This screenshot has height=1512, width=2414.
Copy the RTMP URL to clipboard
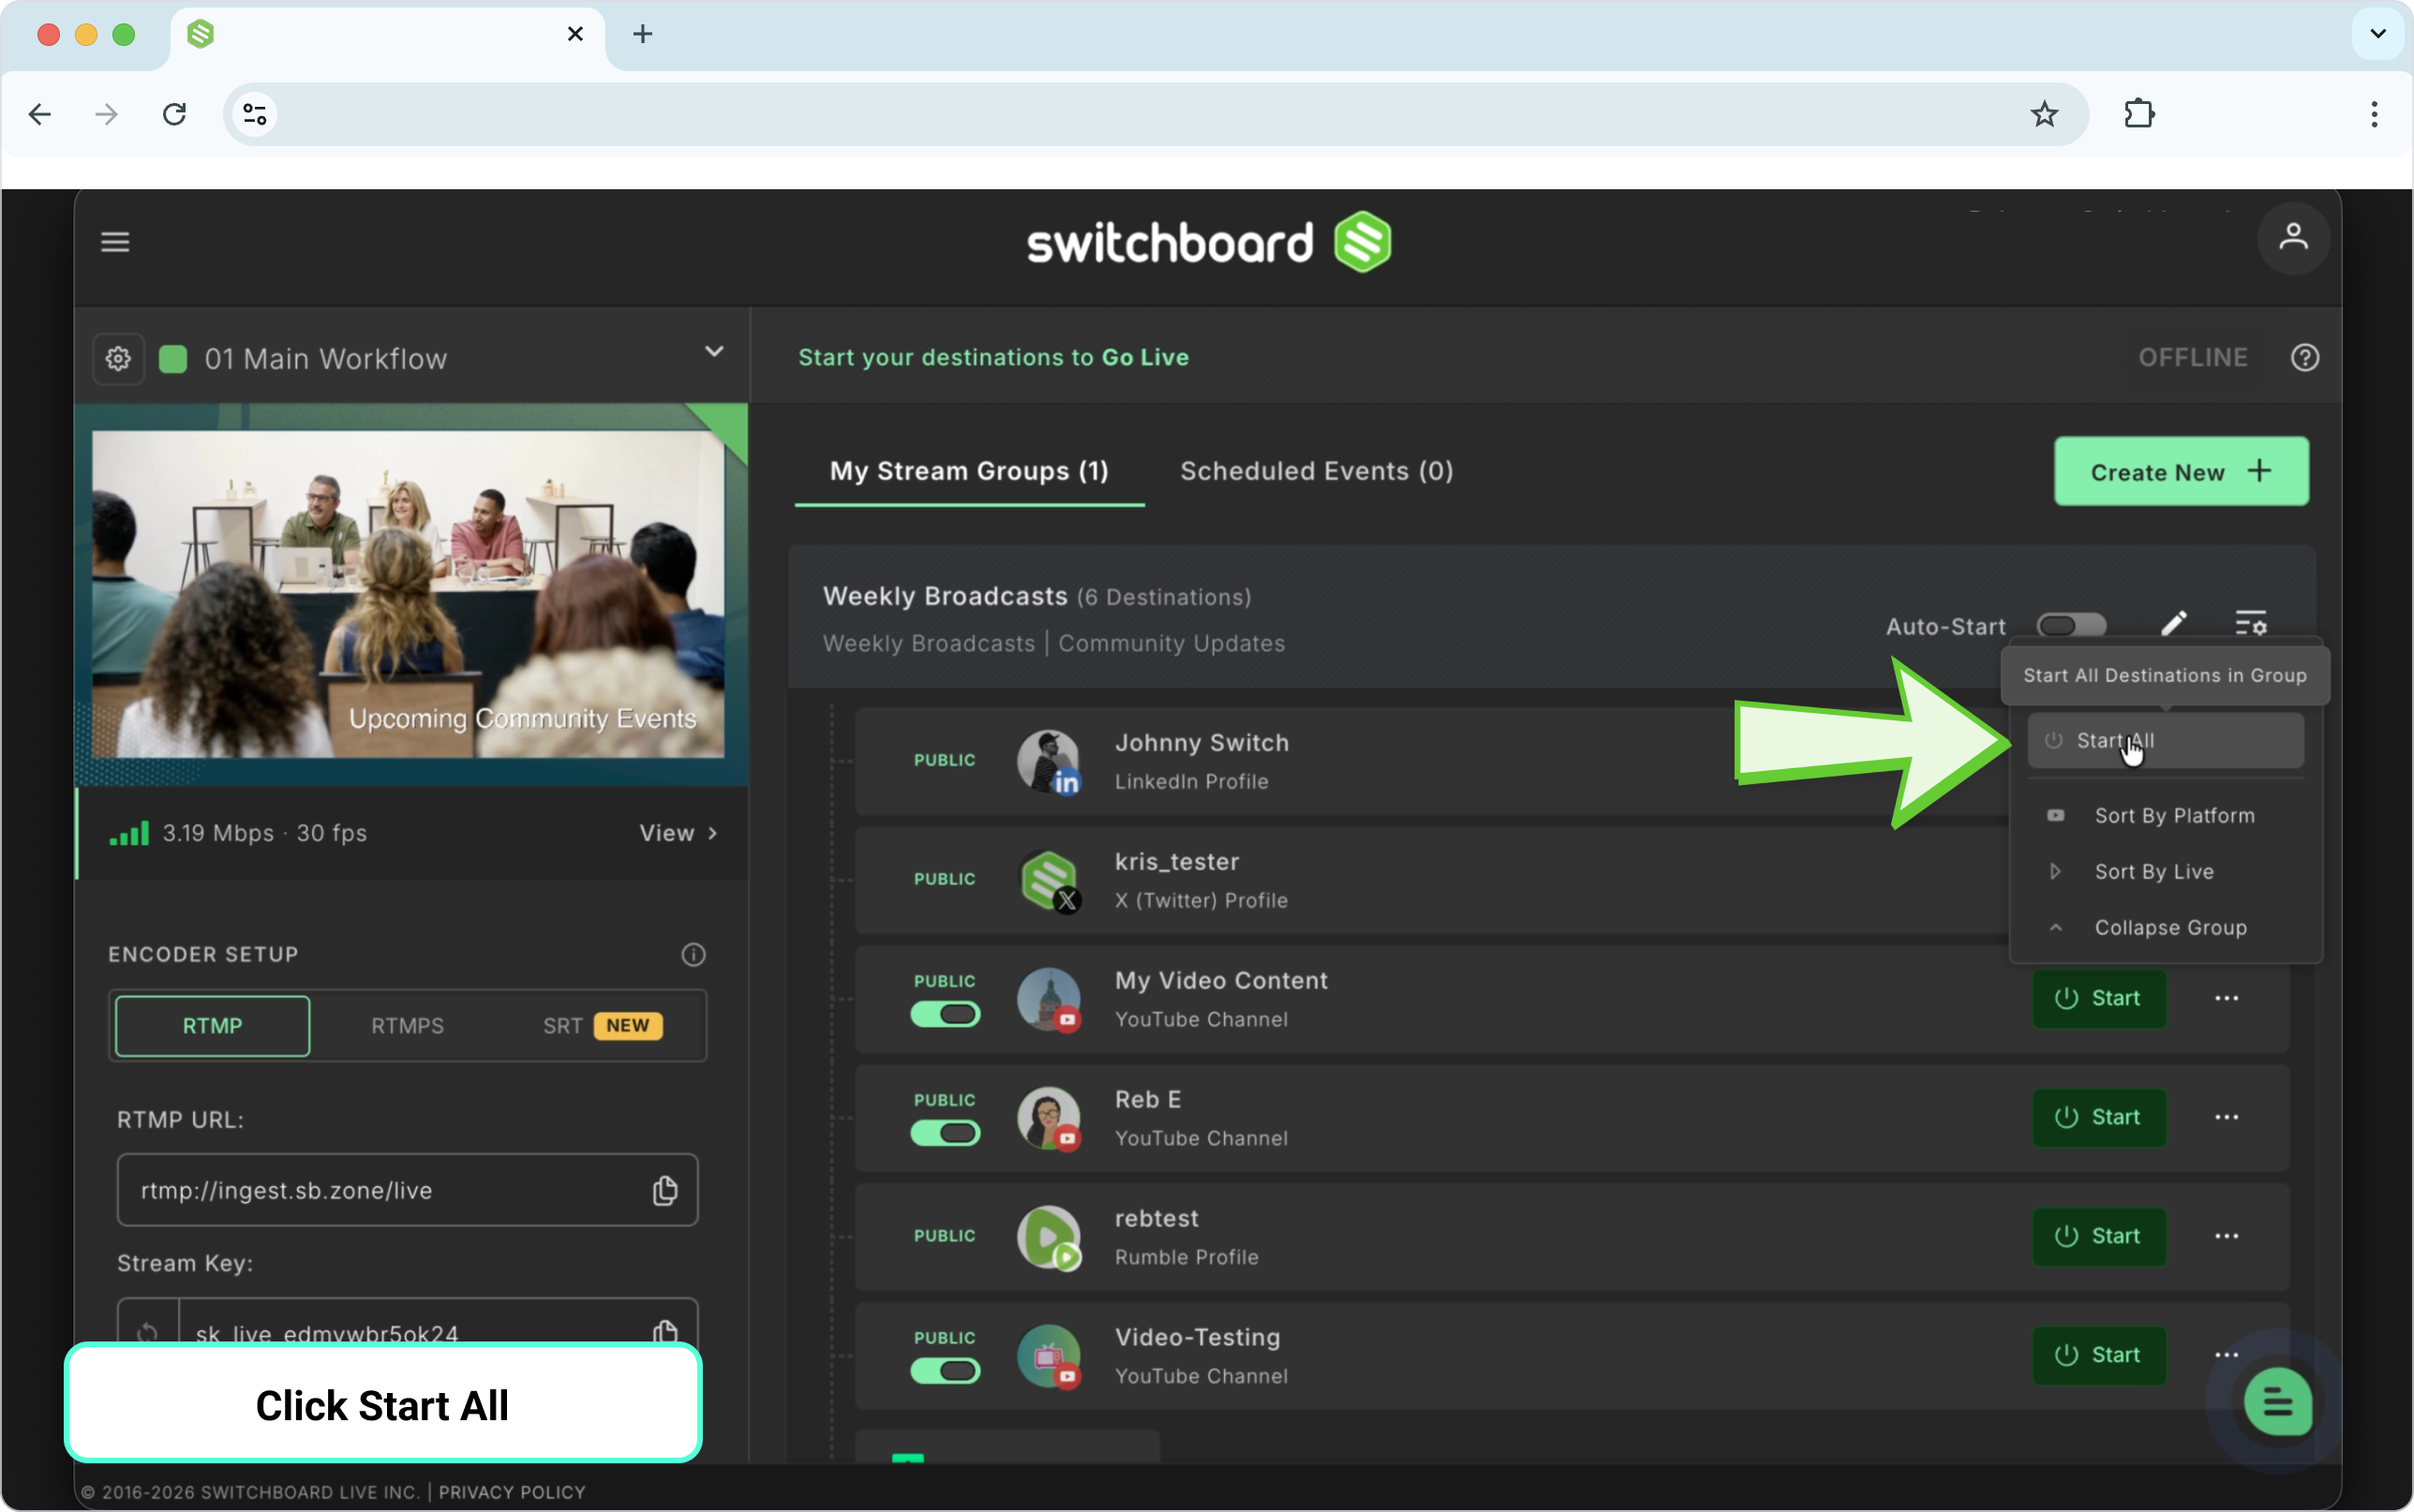(665, 1190)
